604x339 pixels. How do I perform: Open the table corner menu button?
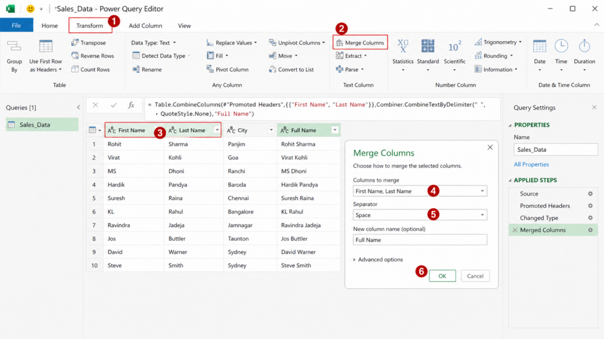tap(95, 130)
